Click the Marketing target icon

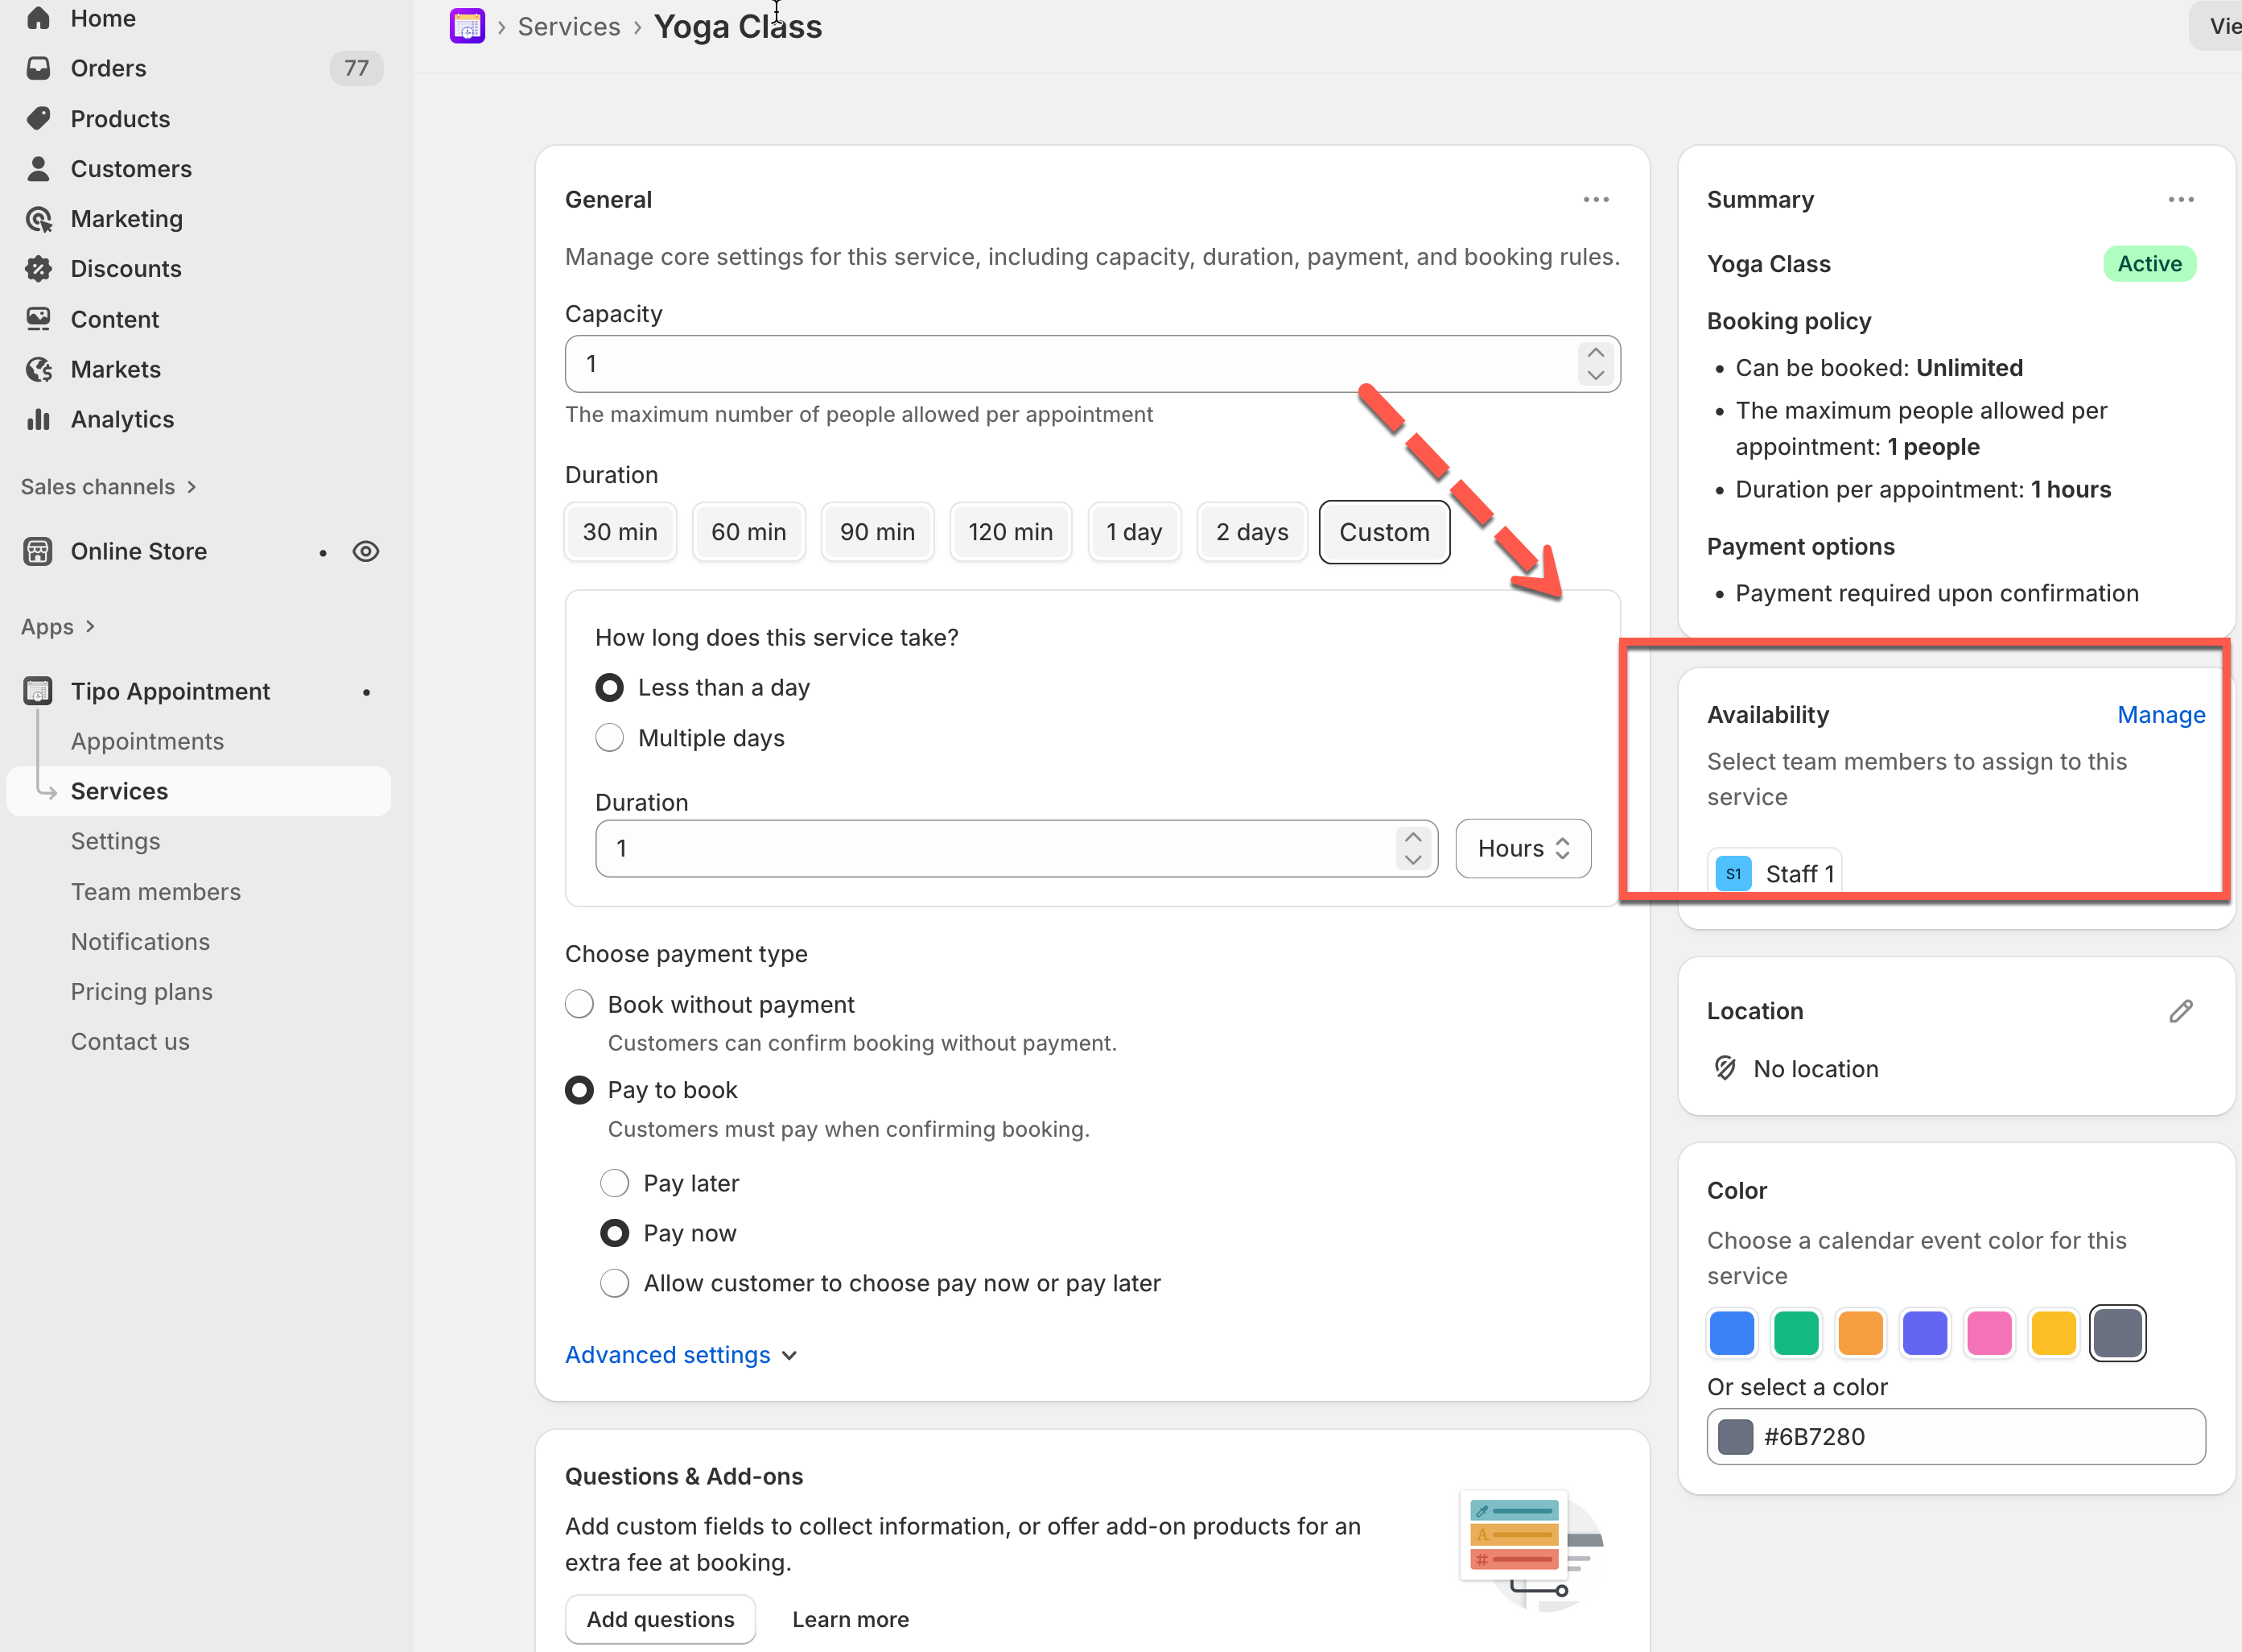click(x=38, y=218)
